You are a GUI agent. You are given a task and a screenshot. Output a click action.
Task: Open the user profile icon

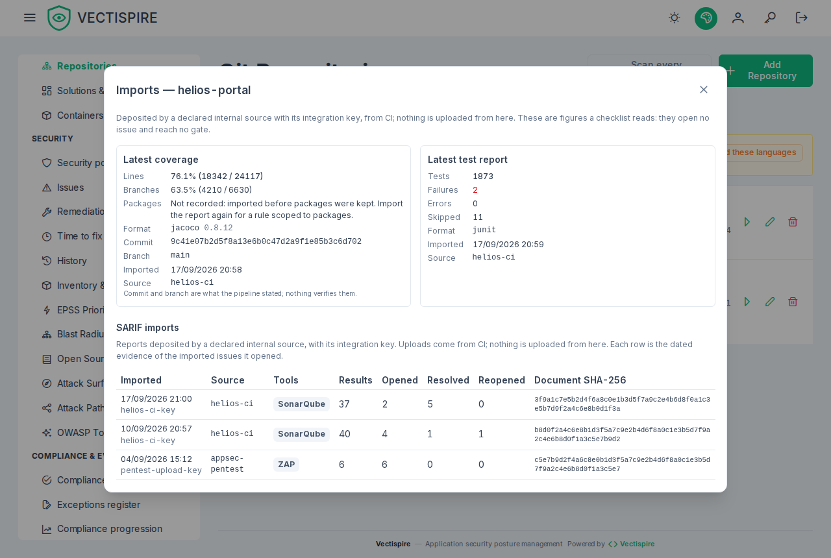point(738,18)
